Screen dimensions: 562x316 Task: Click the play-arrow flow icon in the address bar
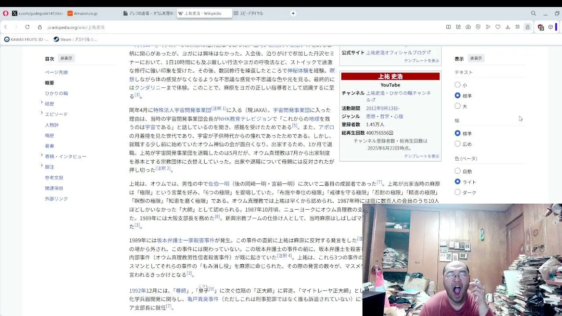coord(488,27)
